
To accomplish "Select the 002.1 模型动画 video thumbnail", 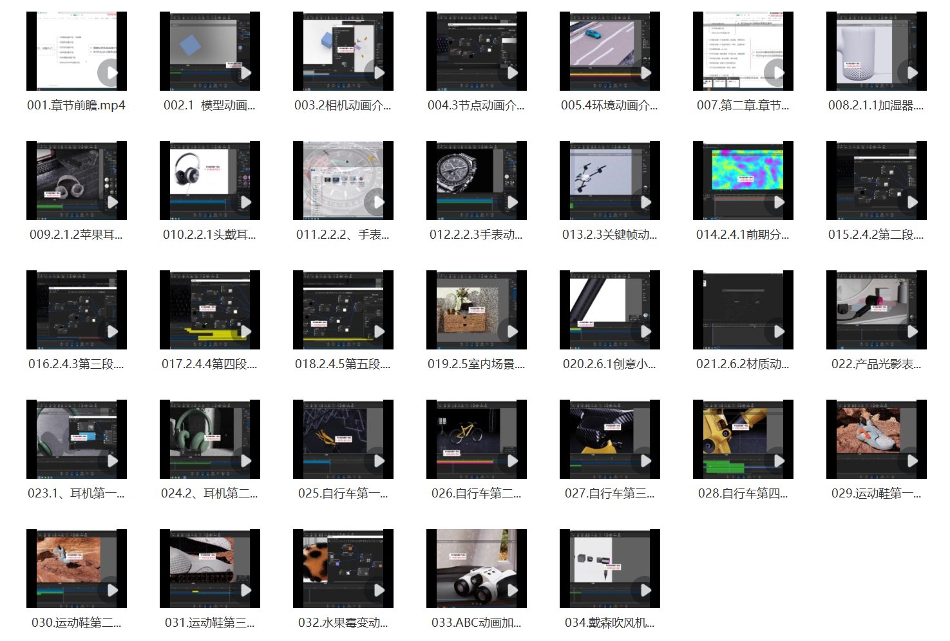I will (x=209, y=51).
